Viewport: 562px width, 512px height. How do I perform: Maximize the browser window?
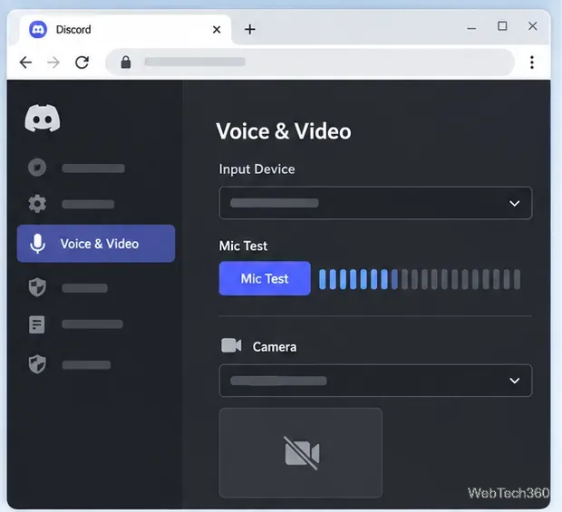pos(502,25)
